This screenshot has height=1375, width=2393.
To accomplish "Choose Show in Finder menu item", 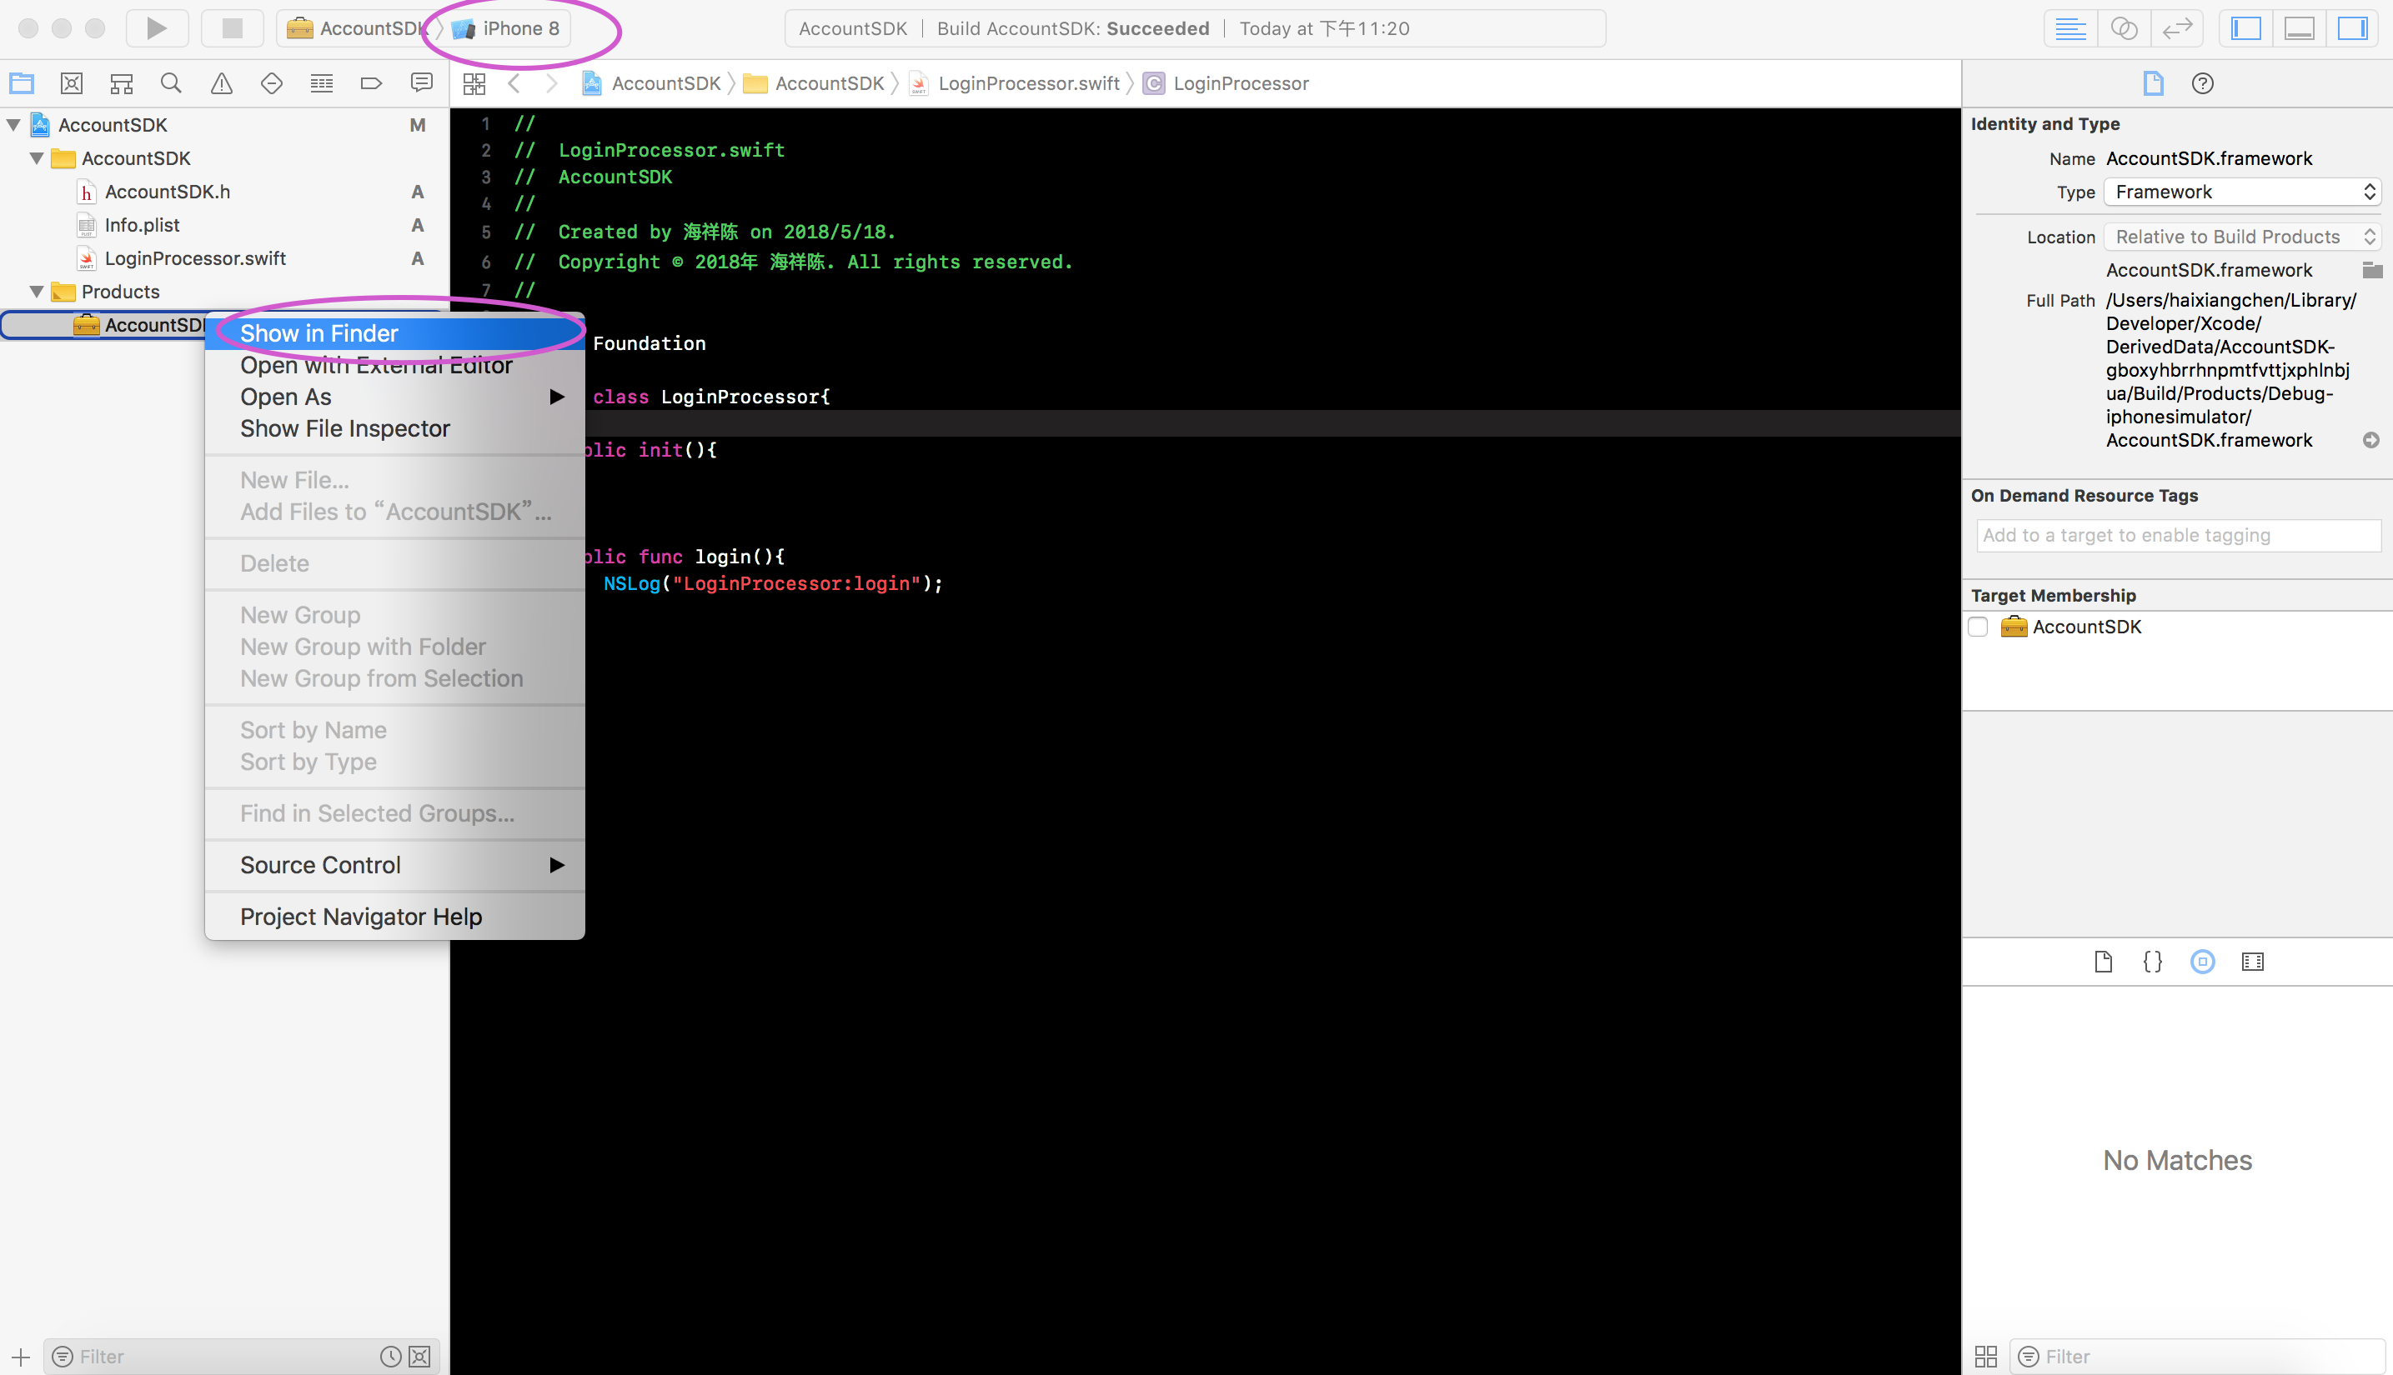I will 319,333.
